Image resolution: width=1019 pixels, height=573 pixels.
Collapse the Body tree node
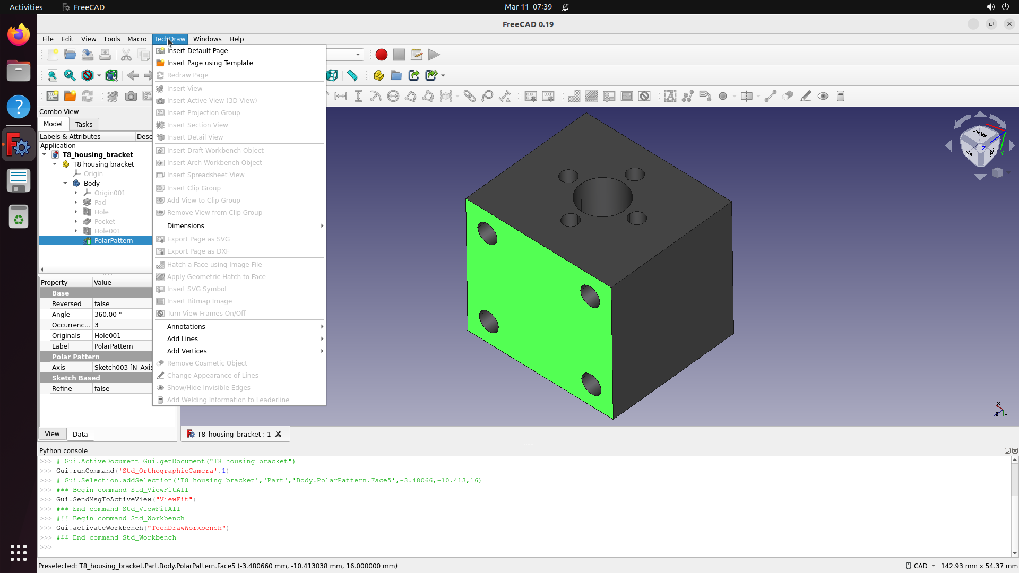[x=66, y=183]
